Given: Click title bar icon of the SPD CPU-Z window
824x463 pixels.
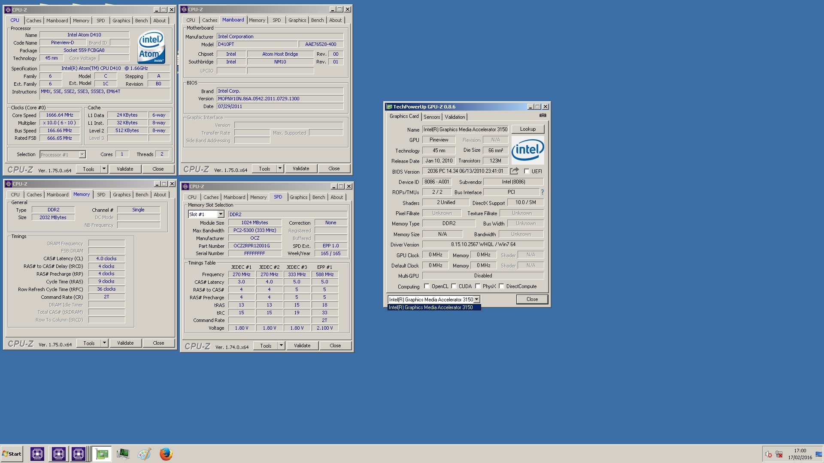Looking at the screenshot, I should click(x=185, y=186).
